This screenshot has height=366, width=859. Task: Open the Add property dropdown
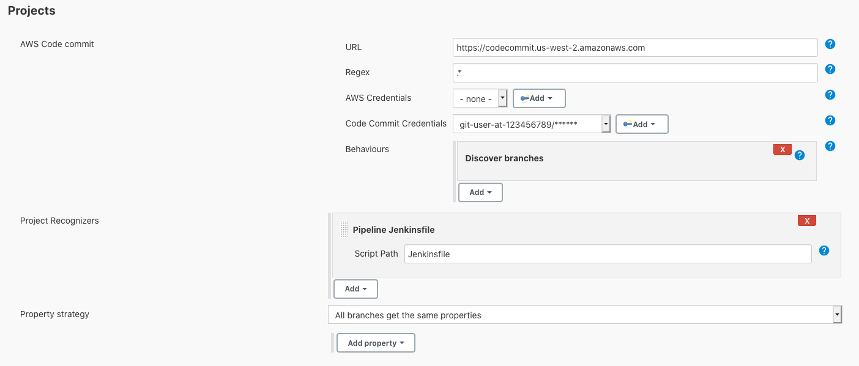[375, 343]
